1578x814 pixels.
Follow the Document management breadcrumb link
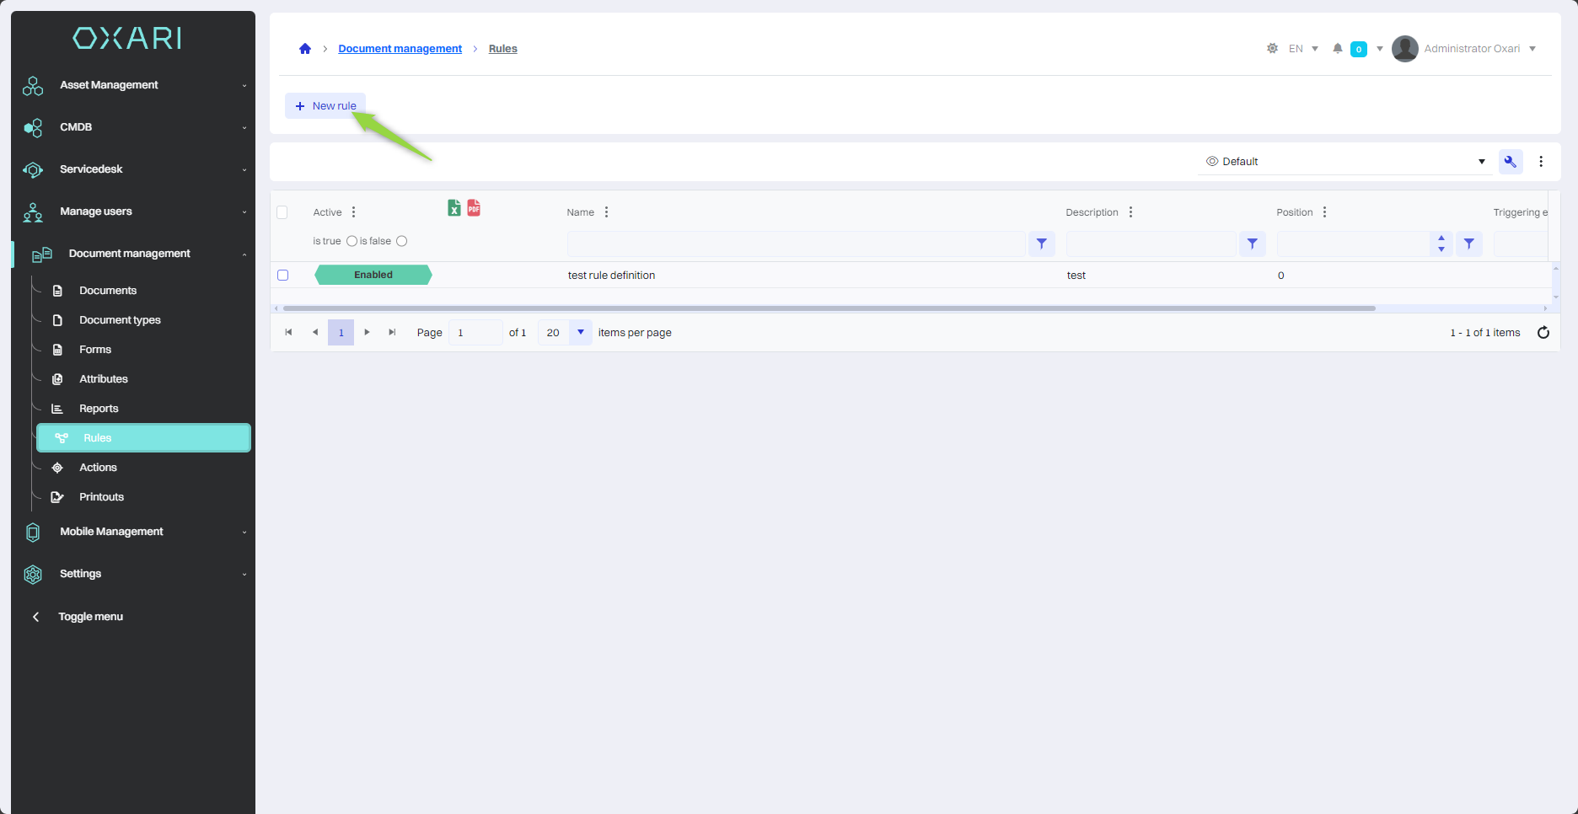400,49
